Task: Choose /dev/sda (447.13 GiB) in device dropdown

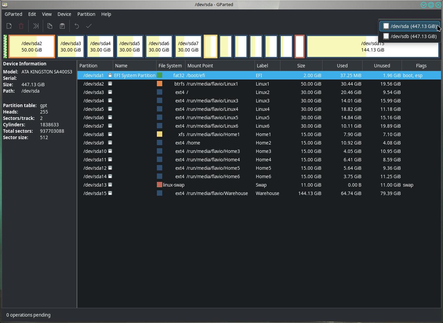Action: (410, 26)
